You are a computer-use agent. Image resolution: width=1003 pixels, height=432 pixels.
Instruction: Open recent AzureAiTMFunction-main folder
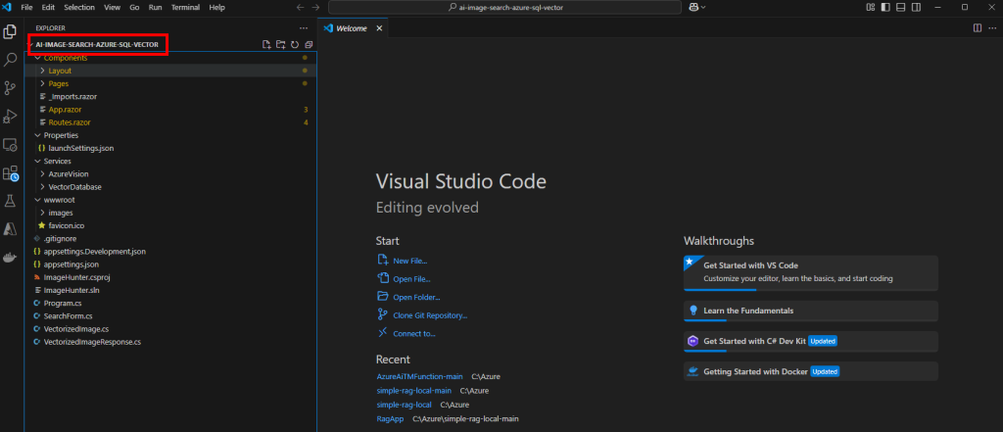[419, 377]
